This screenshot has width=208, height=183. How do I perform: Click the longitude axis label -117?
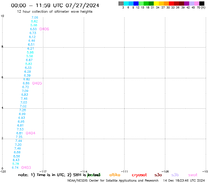pyautogui.click(x=43, y=171)
